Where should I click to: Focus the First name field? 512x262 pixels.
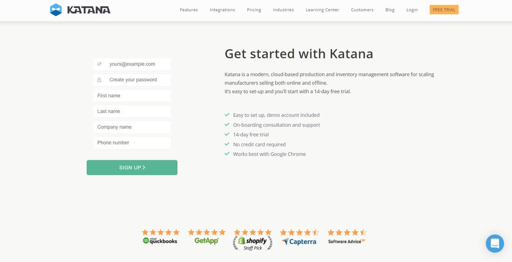[132, 96]
